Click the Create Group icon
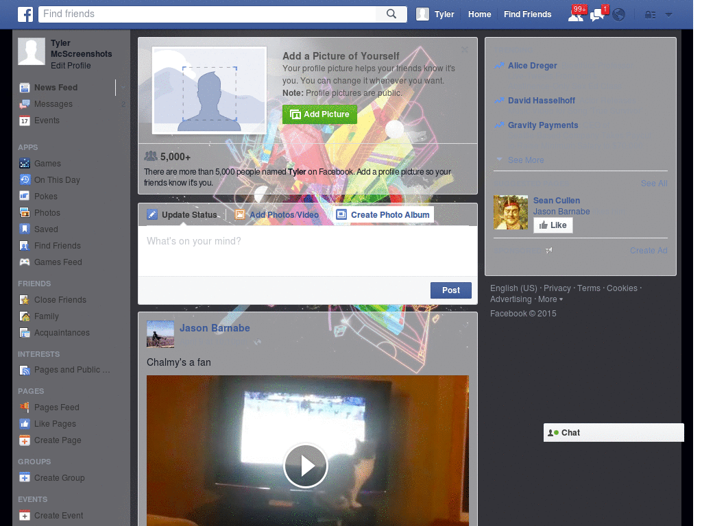The height and width of the screenshot is (526, 702). (25, 477)
